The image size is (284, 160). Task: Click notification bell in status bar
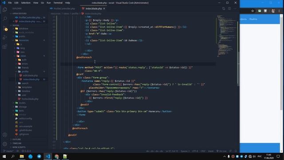(x=236, y=151)
